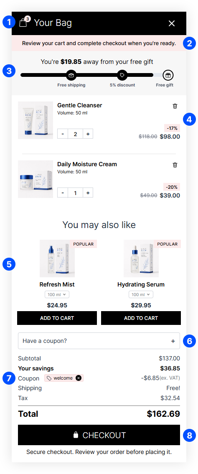Delete Gentle Cleanser with trash icon
Viewport: 198px width, 474px height.
coord(175,106)
